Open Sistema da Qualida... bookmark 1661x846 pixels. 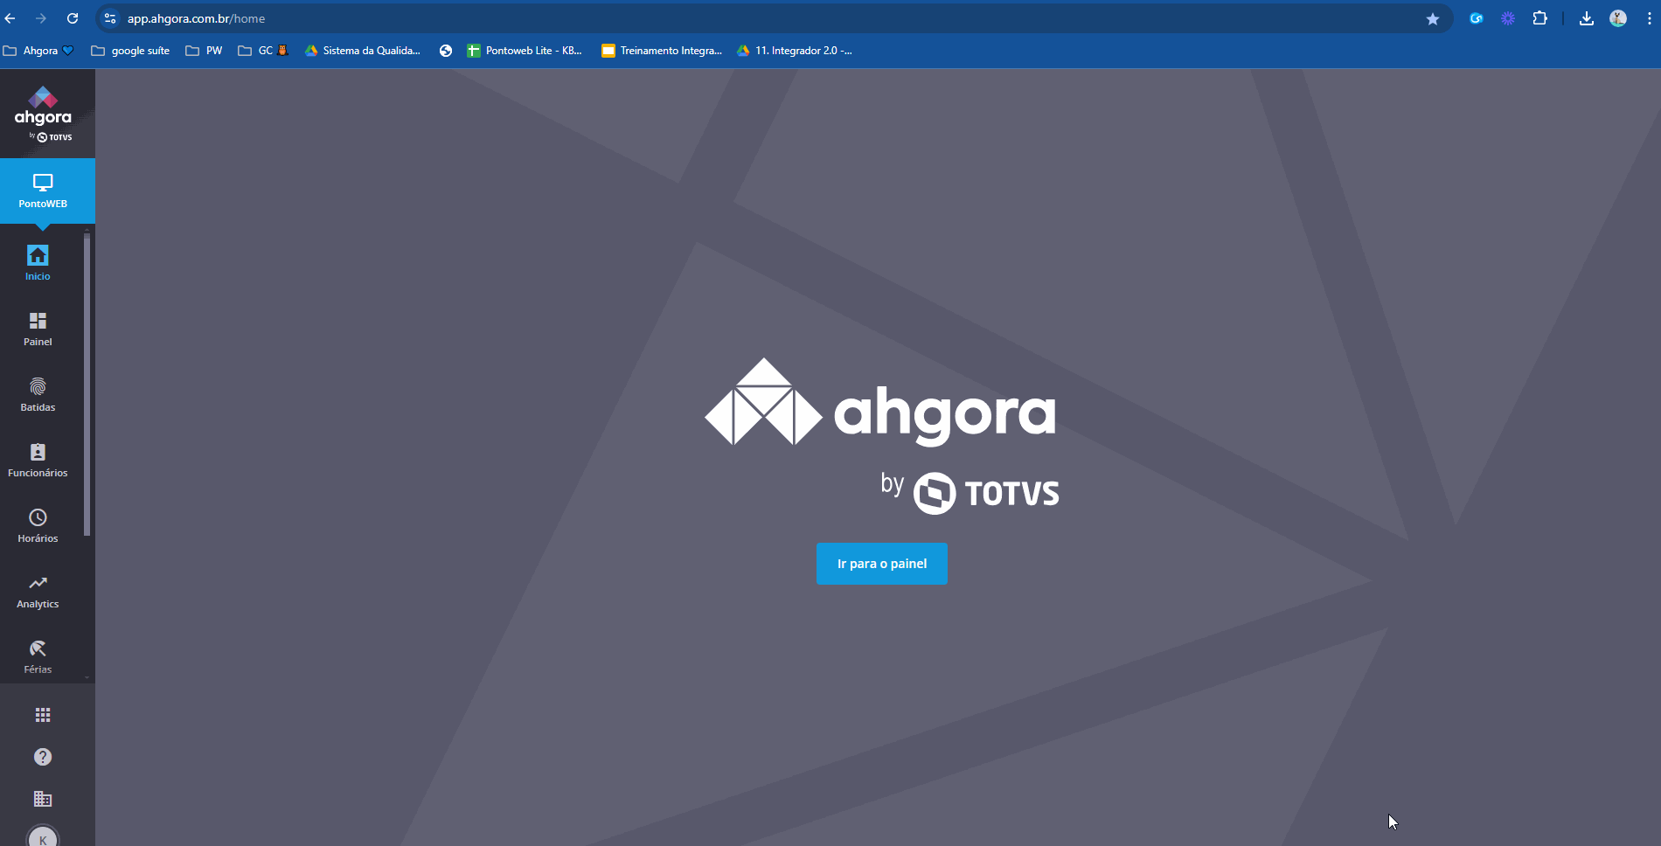coord(363,51)
